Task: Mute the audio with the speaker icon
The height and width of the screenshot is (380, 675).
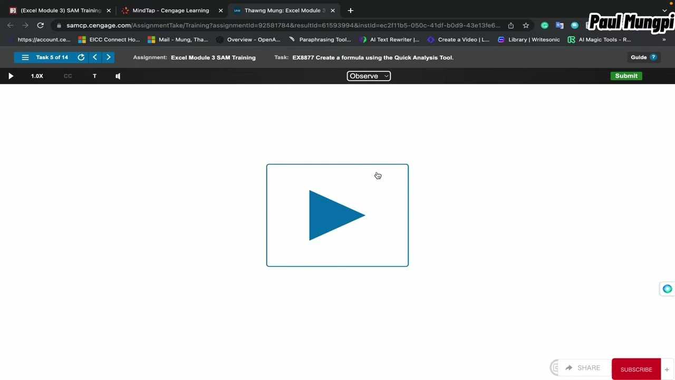Action: pos(118,76)
